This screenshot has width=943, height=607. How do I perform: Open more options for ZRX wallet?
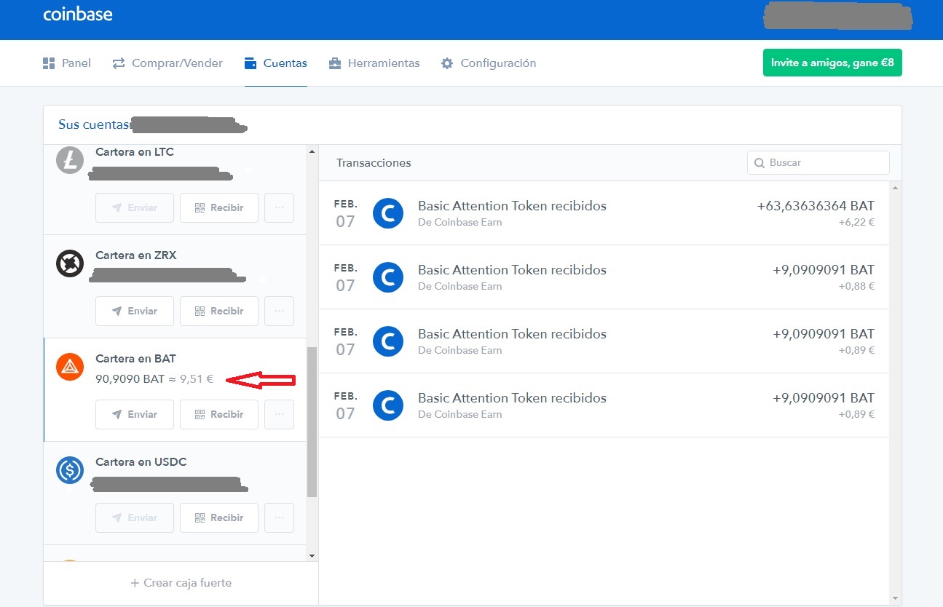coord(280,311)
